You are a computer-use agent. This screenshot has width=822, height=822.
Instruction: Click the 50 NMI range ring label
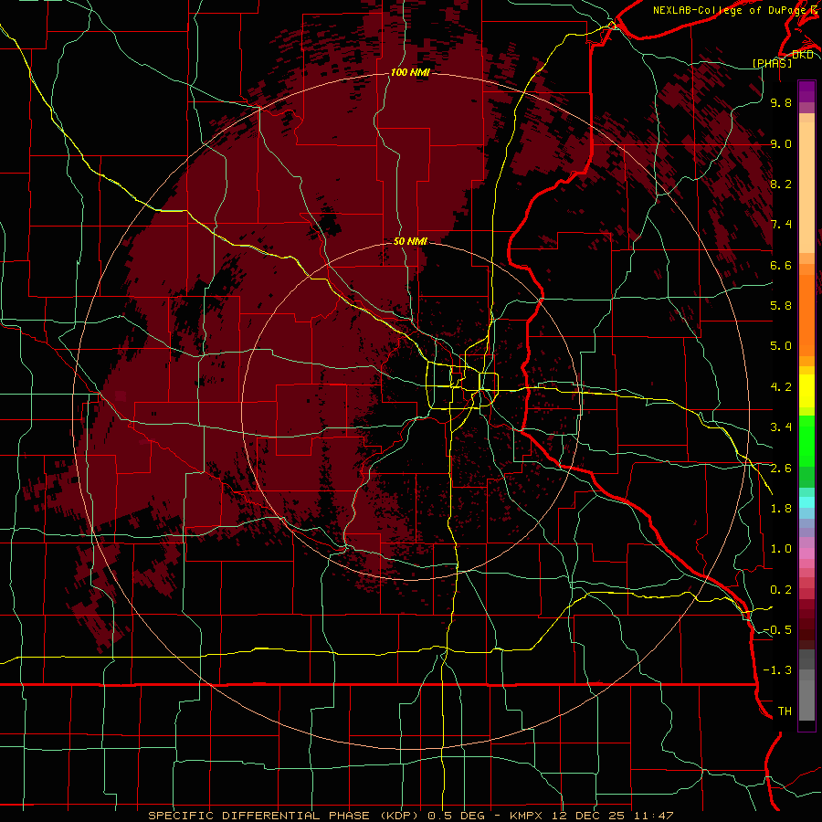pos(410,241)
